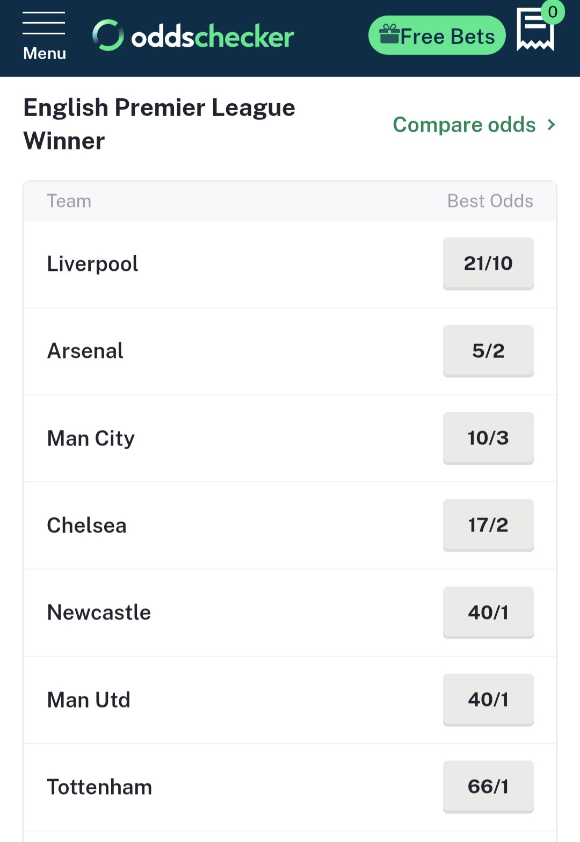580x842 pixels.
Task: Click the Free Bets button
Action: 437,35
